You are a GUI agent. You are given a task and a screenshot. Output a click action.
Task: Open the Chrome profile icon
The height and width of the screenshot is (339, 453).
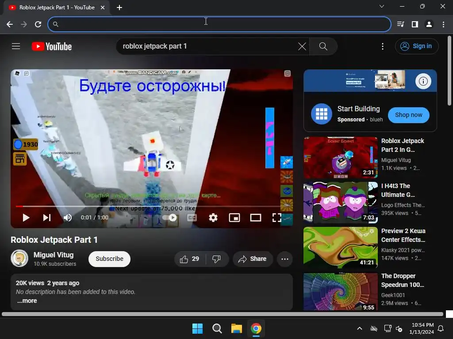click(x=429, y=25)
